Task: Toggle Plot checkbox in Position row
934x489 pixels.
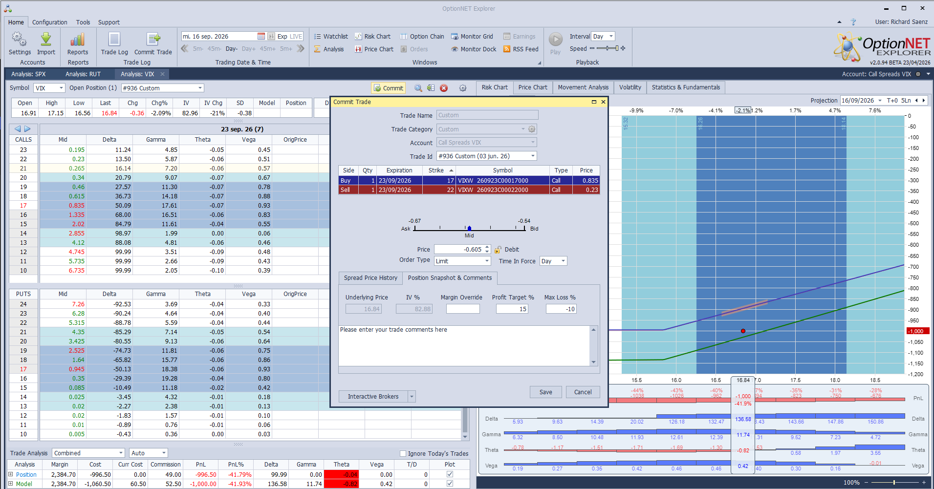Action: tap(450, 474)
